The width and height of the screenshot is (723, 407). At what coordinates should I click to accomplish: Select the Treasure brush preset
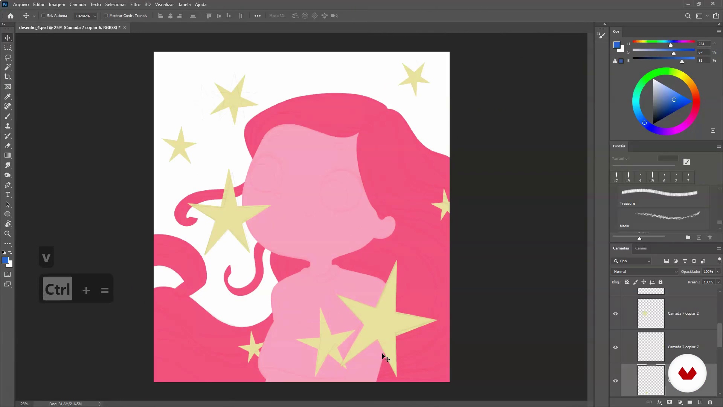coord(663,196)
